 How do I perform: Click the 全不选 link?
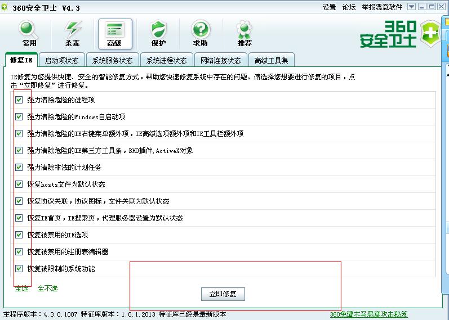point(47,289)
